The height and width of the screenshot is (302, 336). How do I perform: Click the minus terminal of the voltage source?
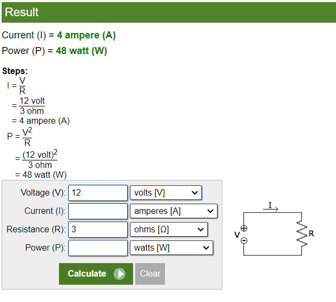(244, 240)
